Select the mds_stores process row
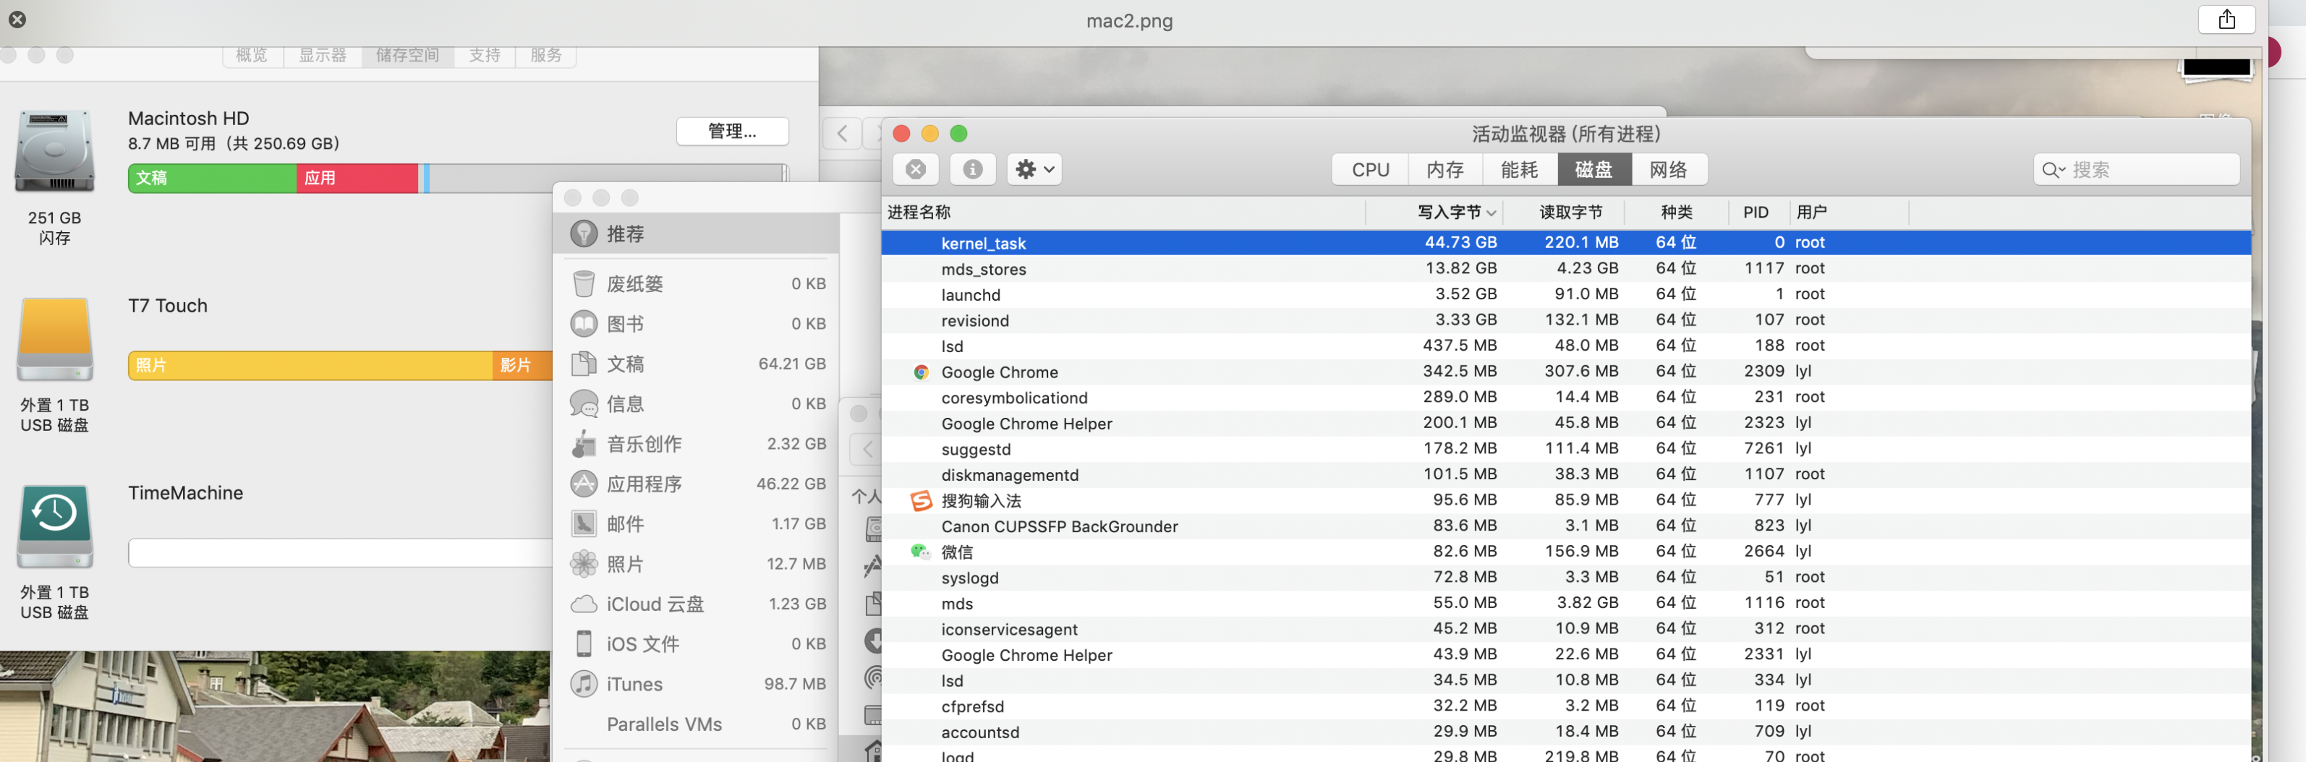Viewport: 2306px width, 762px height. [x=983, y=269]
